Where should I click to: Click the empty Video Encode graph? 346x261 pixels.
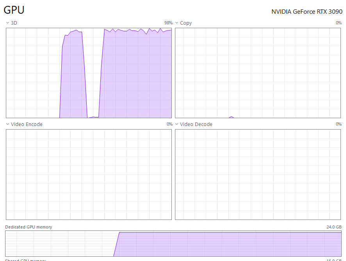89,175
